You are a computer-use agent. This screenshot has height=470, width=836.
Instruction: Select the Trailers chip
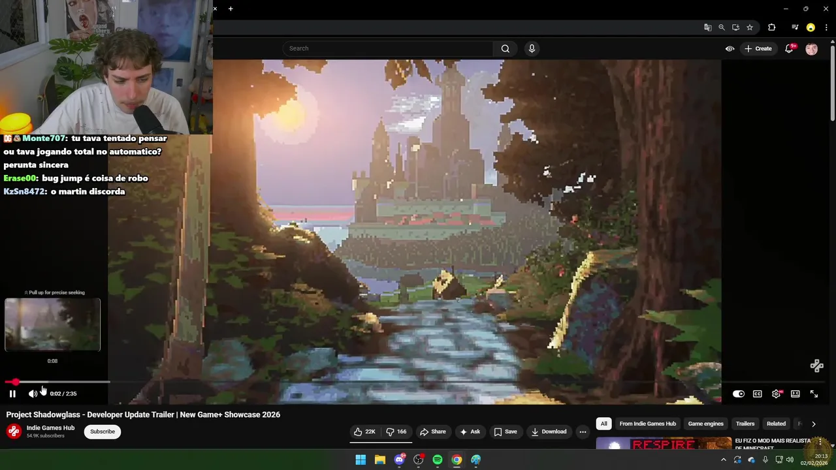(x=745, y=424)
